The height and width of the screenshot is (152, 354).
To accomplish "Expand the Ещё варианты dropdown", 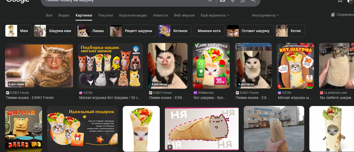I will 215,15.
